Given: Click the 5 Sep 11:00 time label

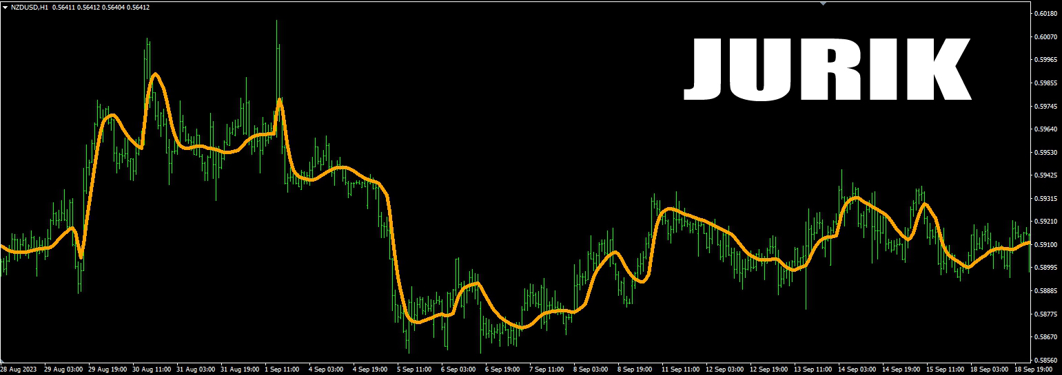Looking at the screenshot, I should point(416,369).
